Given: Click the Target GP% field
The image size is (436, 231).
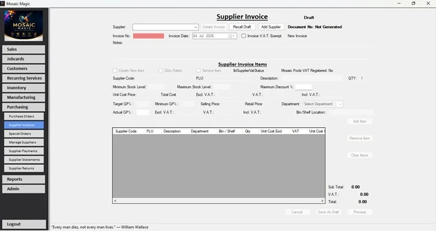Looking at the screenshot, I should point(142,104).
